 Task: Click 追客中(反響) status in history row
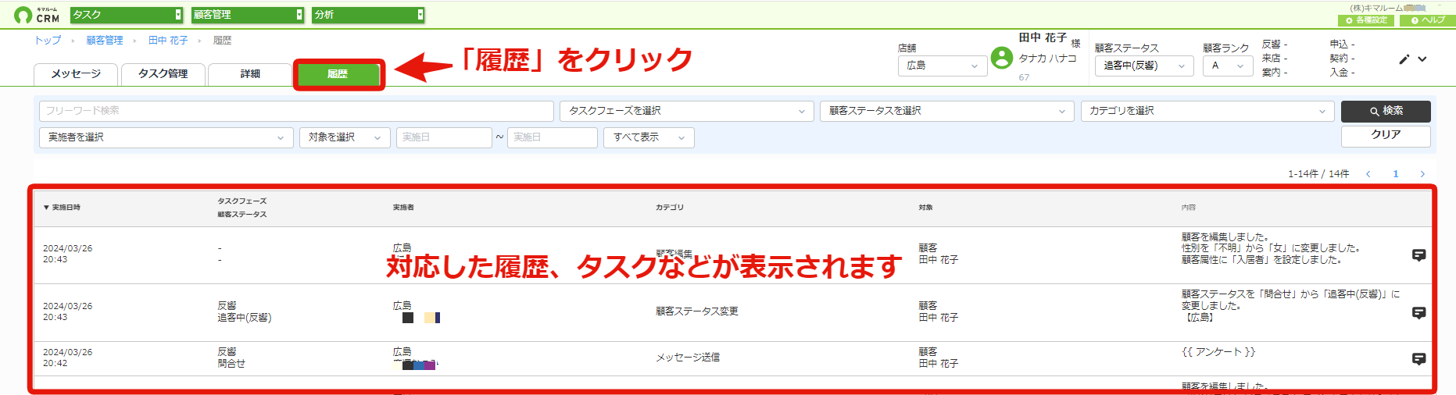point(245,318)
